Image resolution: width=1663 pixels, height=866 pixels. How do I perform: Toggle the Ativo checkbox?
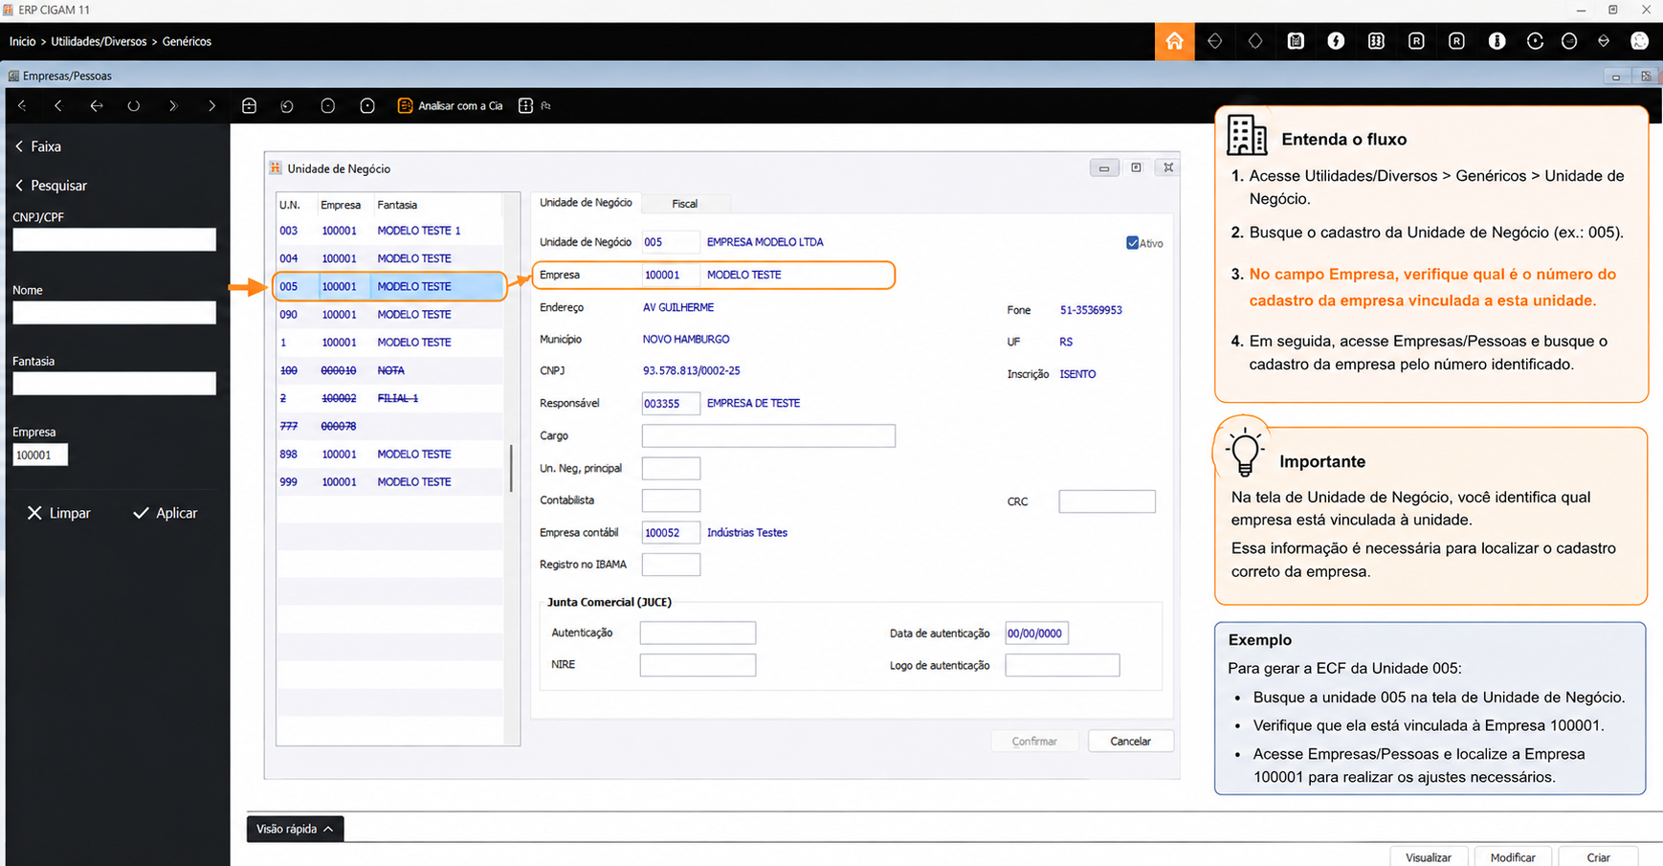(x=1132, y=243)
